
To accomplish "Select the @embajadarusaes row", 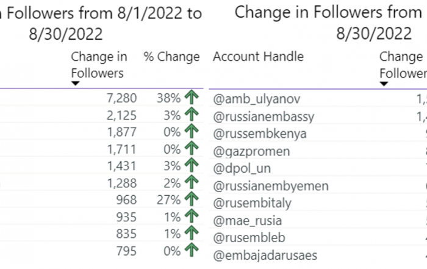I will [x=318, y=256].
